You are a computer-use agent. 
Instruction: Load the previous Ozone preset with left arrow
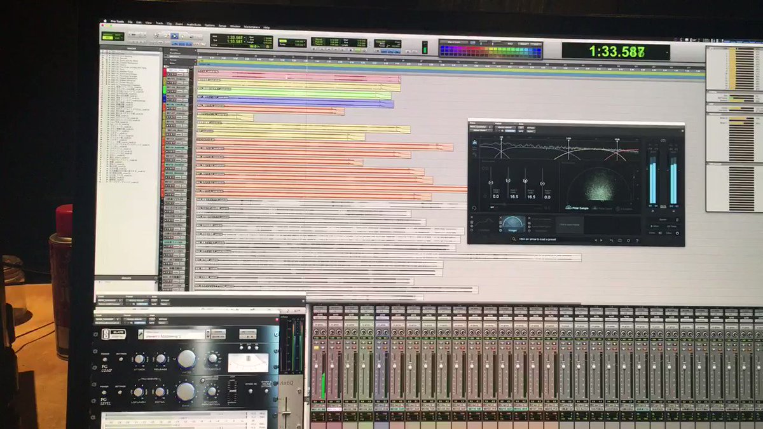(x=595, y=240)
